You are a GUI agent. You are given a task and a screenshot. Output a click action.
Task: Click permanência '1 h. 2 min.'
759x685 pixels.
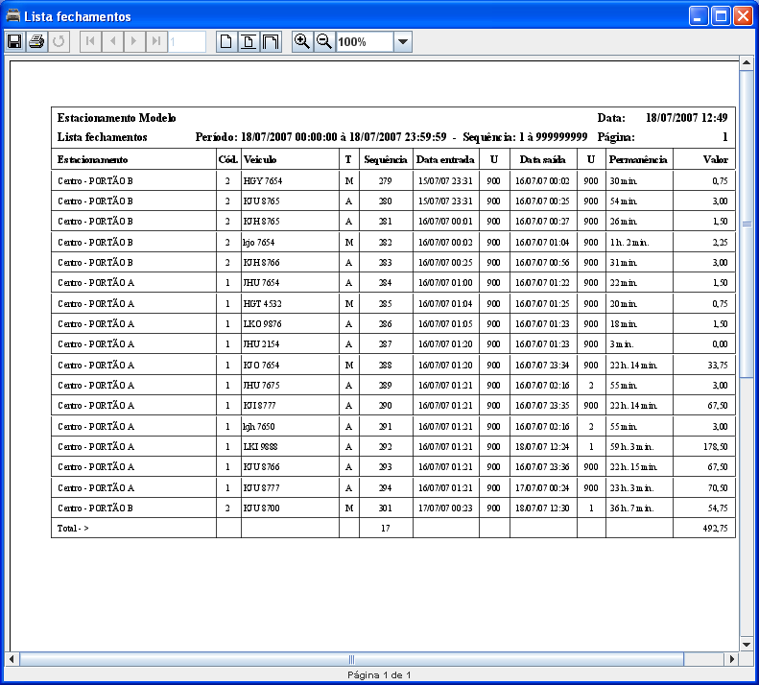pyautogui.click(x=629, y=242)
